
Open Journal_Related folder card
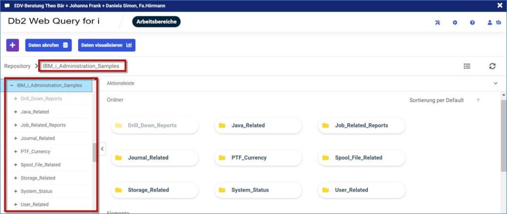click(x=155, y=158)
